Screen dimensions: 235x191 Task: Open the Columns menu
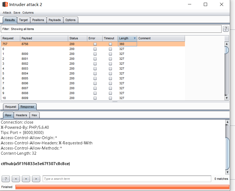pos(28,13)
